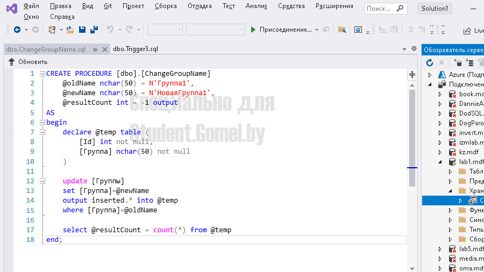
Task: Click the Поиск search input field
Action: click(x=380, y=9)
